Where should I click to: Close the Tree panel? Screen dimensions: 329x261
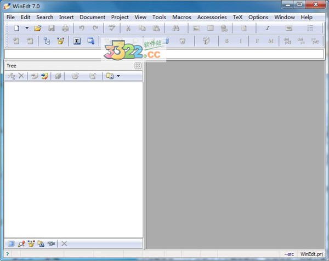[138, 66]
